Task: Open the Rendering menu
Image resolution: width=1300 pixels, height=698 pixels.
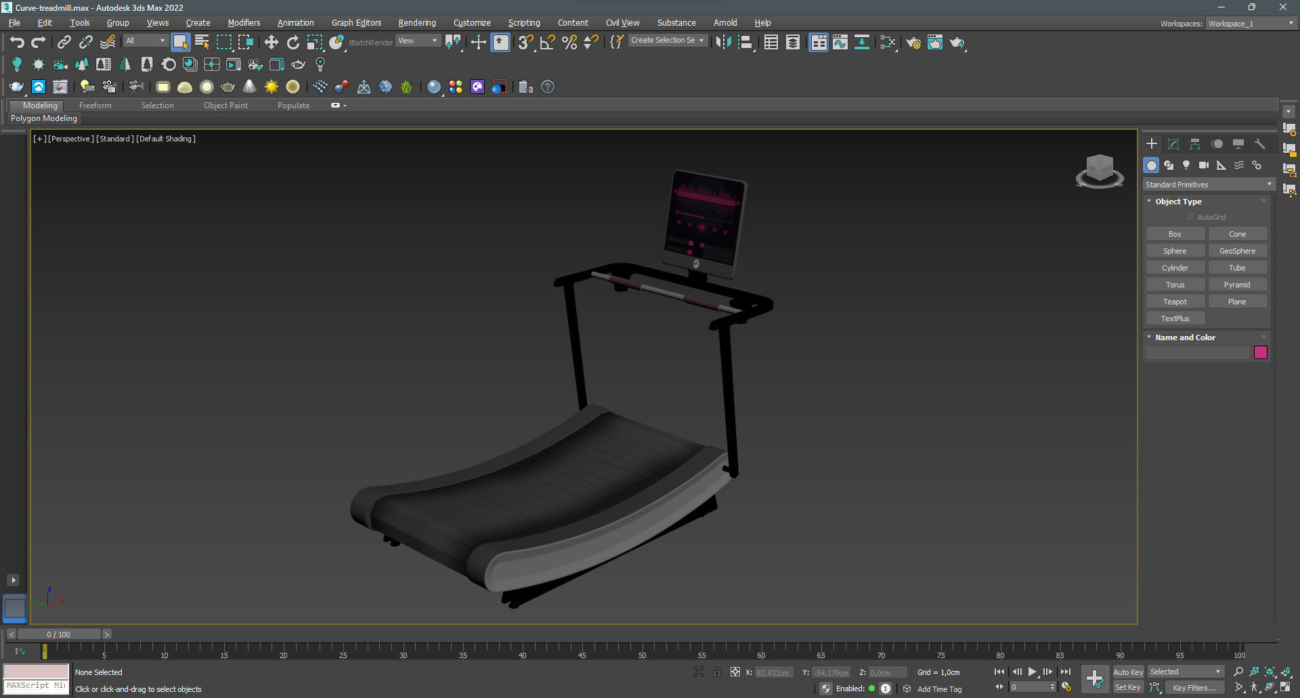Action: (x=416, y=22)
